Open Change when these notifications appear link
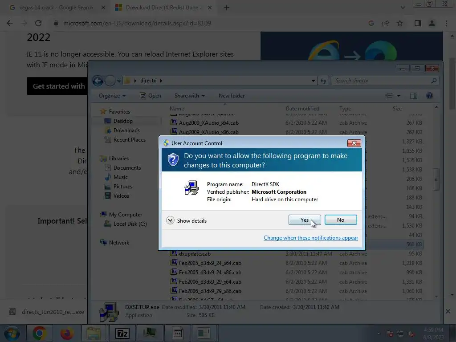This screenshot has width=456, height=342. (310, 238)
